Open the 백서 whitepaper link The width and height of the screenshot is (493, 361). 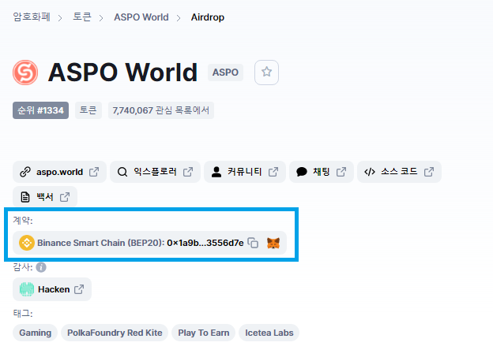45,197
